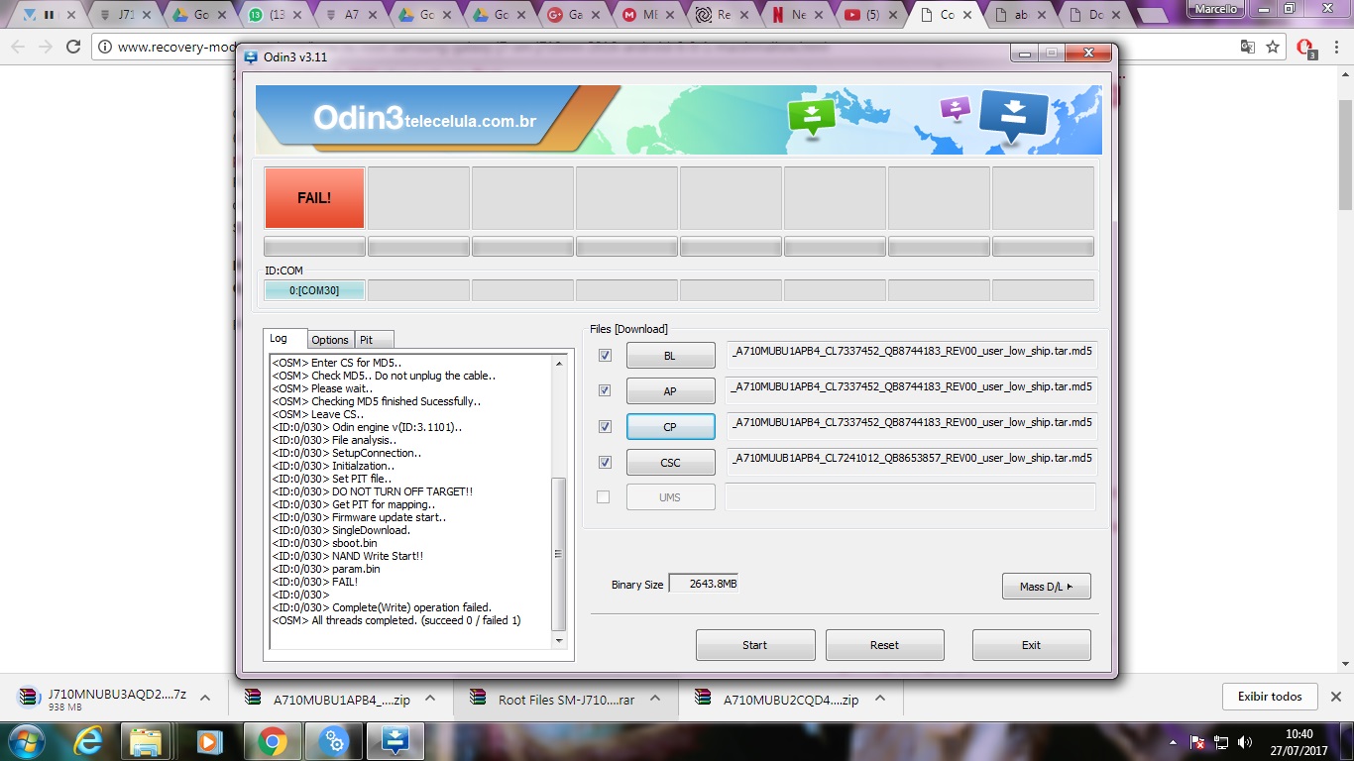Reload the page in Chrome
Image resolution: width=1354 pixels, height=761 pixels.
[x=73, y=47]
